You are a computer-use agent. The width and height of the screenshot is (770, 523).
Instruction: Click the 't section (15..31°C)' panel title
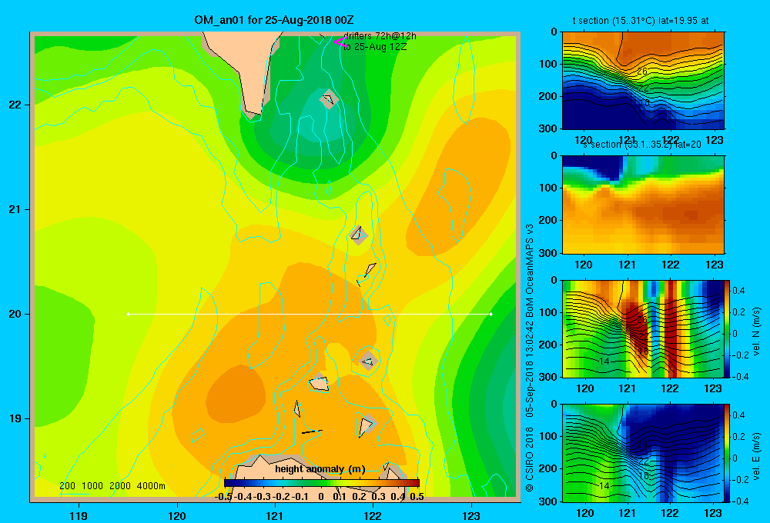pyautogui.click(x=641, y=21)
